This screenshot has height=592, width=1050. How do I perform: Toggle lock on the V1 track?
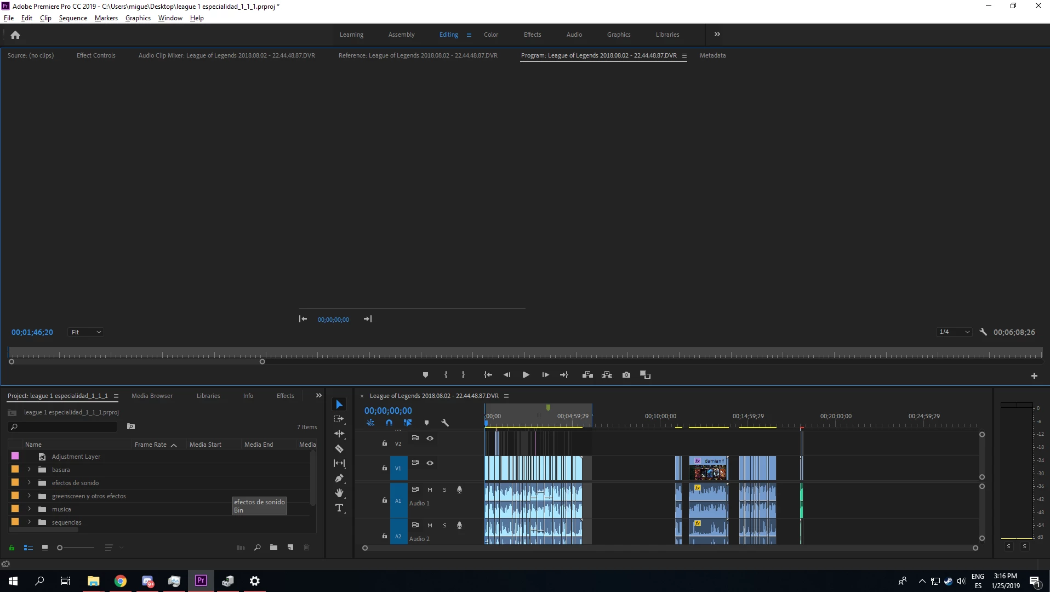click(385, 468)
